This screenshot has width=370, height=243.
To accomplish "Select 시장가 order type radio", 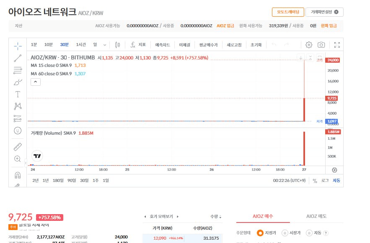I will click(x=285, y=233).
